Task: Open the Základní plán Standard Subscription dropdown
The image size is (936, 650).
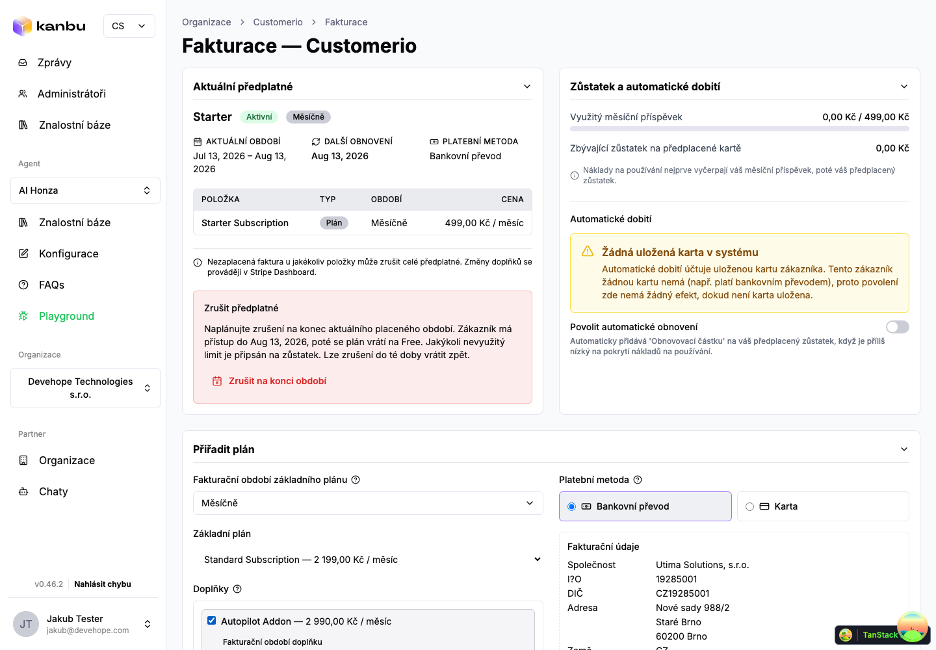Action: (x=368, y=560)
